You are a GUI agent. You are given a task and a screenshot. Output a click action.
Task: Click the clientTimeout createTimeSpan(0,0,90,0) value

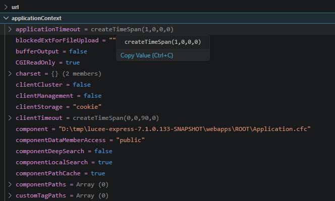pos(116,118)
